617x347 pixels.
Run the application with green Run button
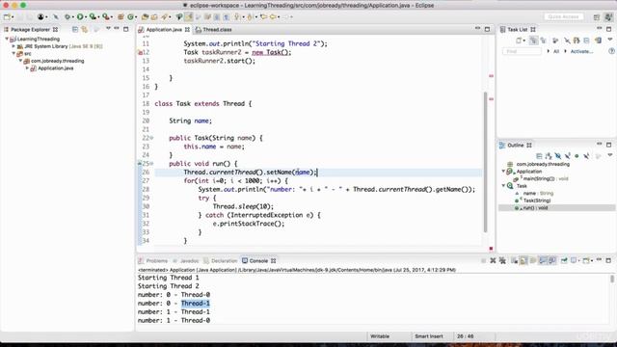point(80,17)
